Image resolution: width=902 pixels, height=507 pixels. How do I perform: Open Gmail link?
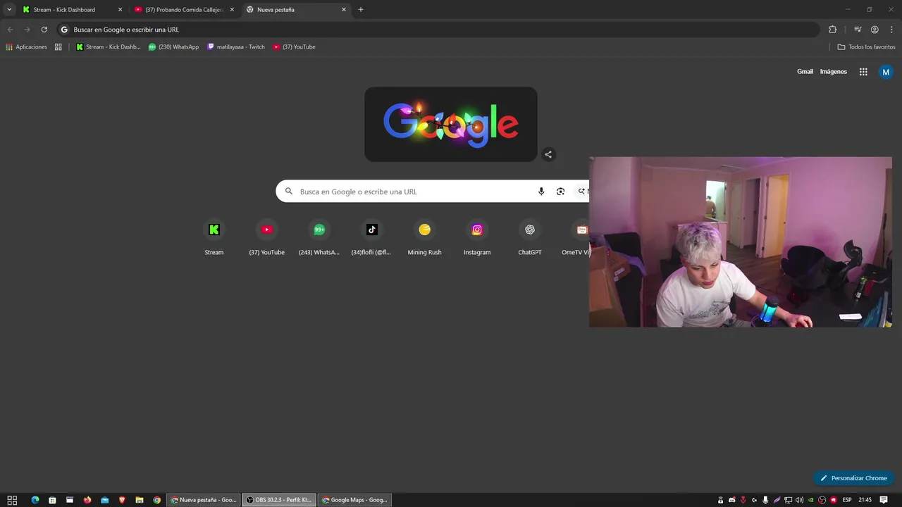805,72
